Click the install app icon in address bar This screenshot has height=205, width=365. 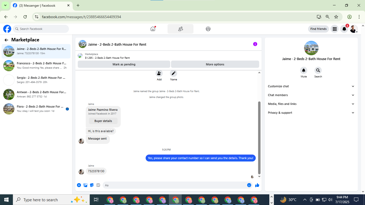[319, 17]
